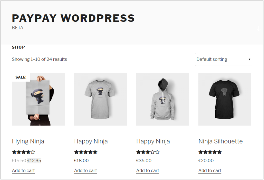This screenshot has width=264, height=180.
Task: Open the Ninja Silhouette product title
Action: [x=221, y=141]
